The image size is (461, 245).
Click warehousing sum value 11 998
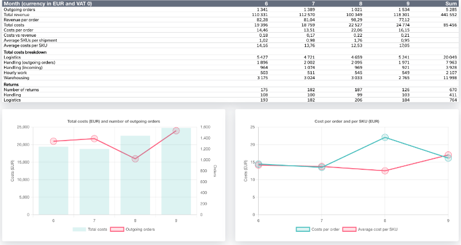click(450, 78)
